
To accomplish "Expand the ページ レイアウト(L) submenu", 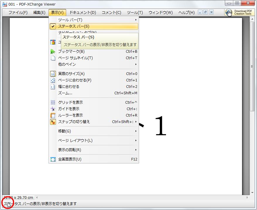I will [x=136, y=140].
